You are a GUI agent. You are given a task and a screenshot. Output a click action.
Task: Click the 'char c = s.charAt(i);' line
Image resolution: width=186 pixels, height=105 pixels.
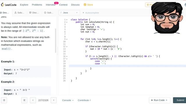tap(98, 42)
